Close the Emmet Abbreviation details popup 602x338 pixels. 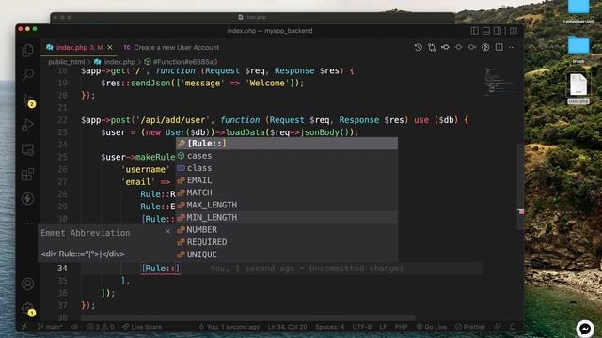pos(167,231)
